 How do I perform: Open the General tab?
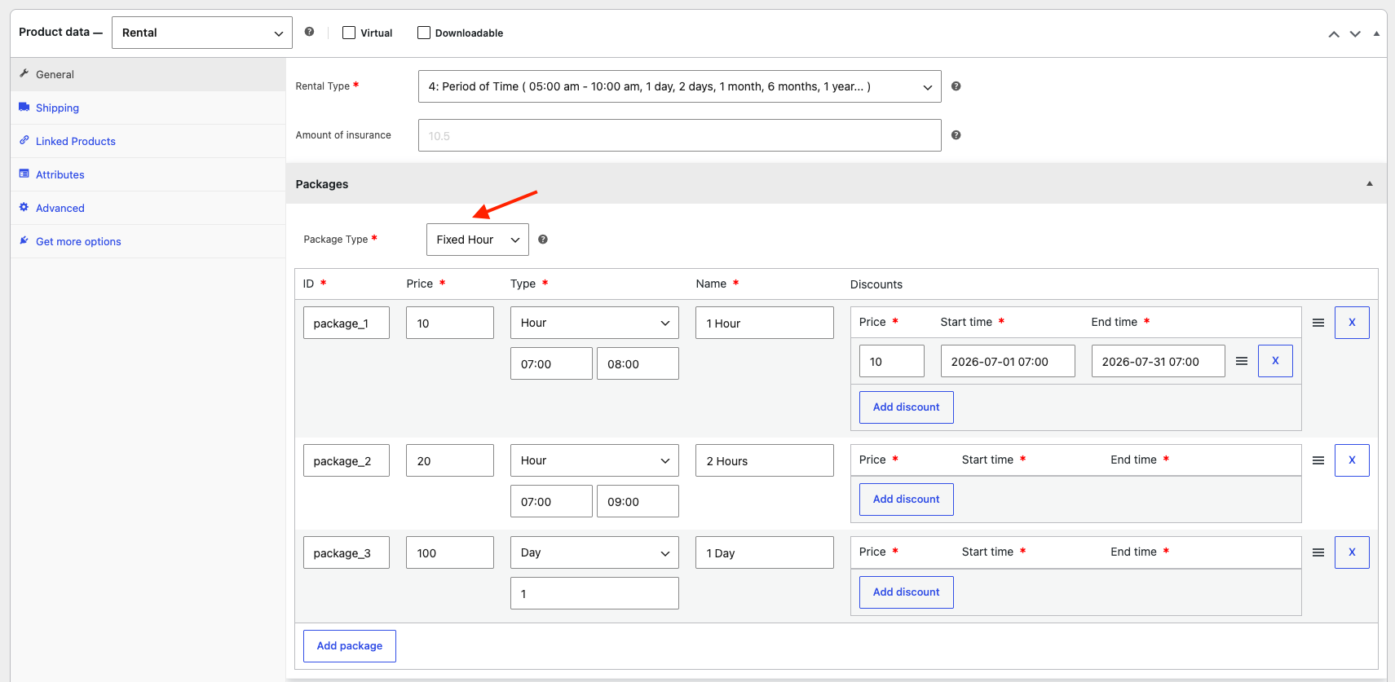pyautogui.click(x=148, y=74)
